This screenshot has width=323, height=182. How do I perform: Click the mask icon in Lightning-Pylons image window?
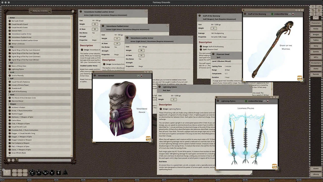264,101
